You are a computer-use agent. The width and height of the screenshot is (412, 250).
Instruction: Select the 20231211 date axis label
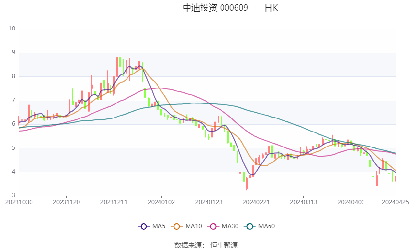point(114,202)
